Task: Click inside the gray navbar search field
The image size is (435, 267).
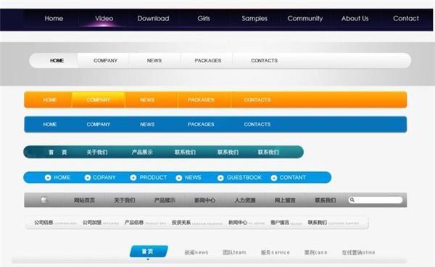Action: pyautogui.click(x=376, y=200)
